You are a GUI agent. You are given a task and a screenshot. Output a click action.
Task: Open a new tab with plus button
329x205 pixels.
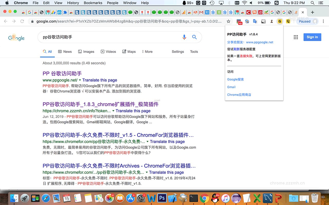click(x=312, y=12)
